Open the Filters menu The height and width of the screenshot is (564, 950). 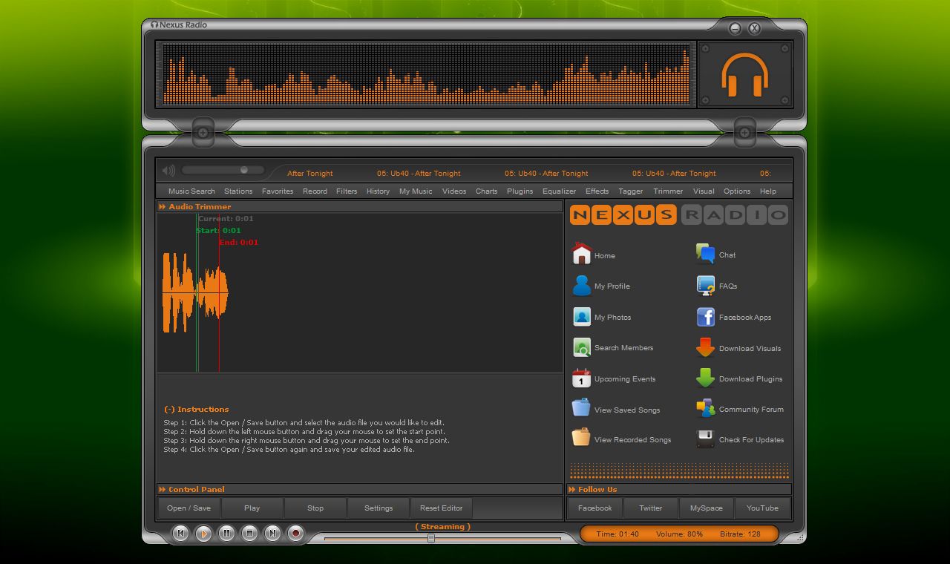pyautogui.click(x=347, y=191)
